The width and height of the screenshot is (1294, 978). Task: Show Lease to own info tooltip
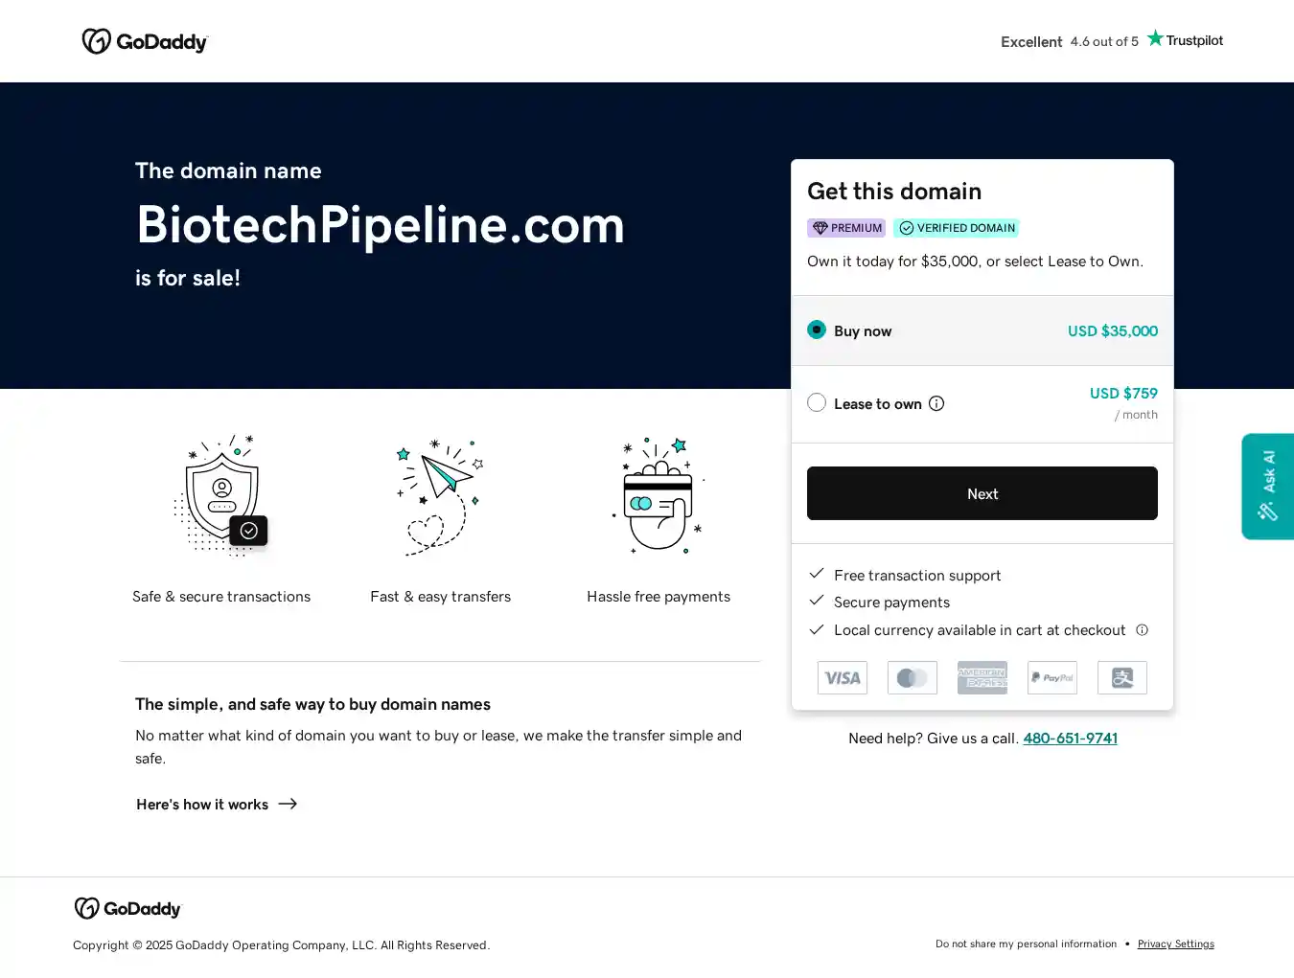click(936, 404)
